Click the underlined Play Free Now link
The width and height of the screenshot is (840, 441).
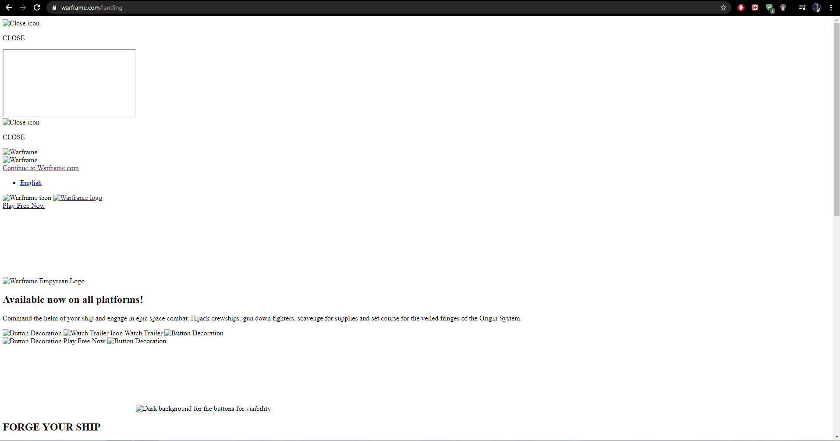click(24, 206)
